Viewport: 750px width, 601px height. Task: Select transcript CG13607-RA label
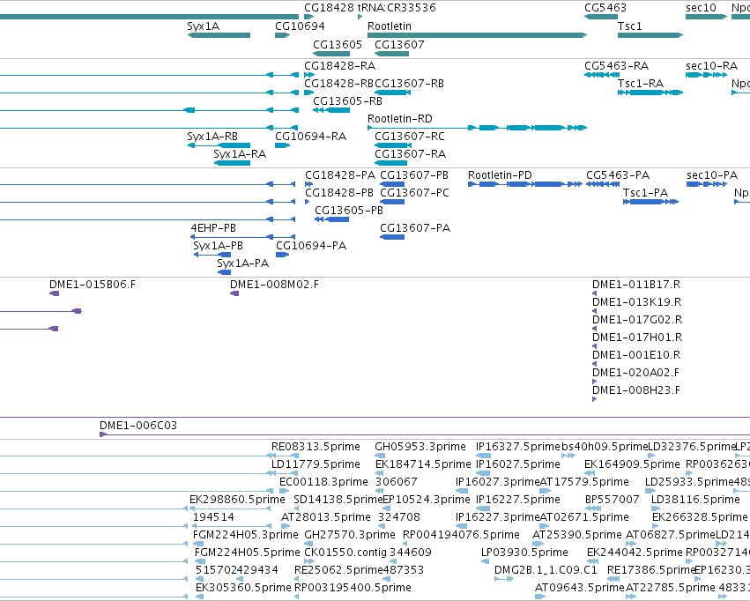coord(410,154)
